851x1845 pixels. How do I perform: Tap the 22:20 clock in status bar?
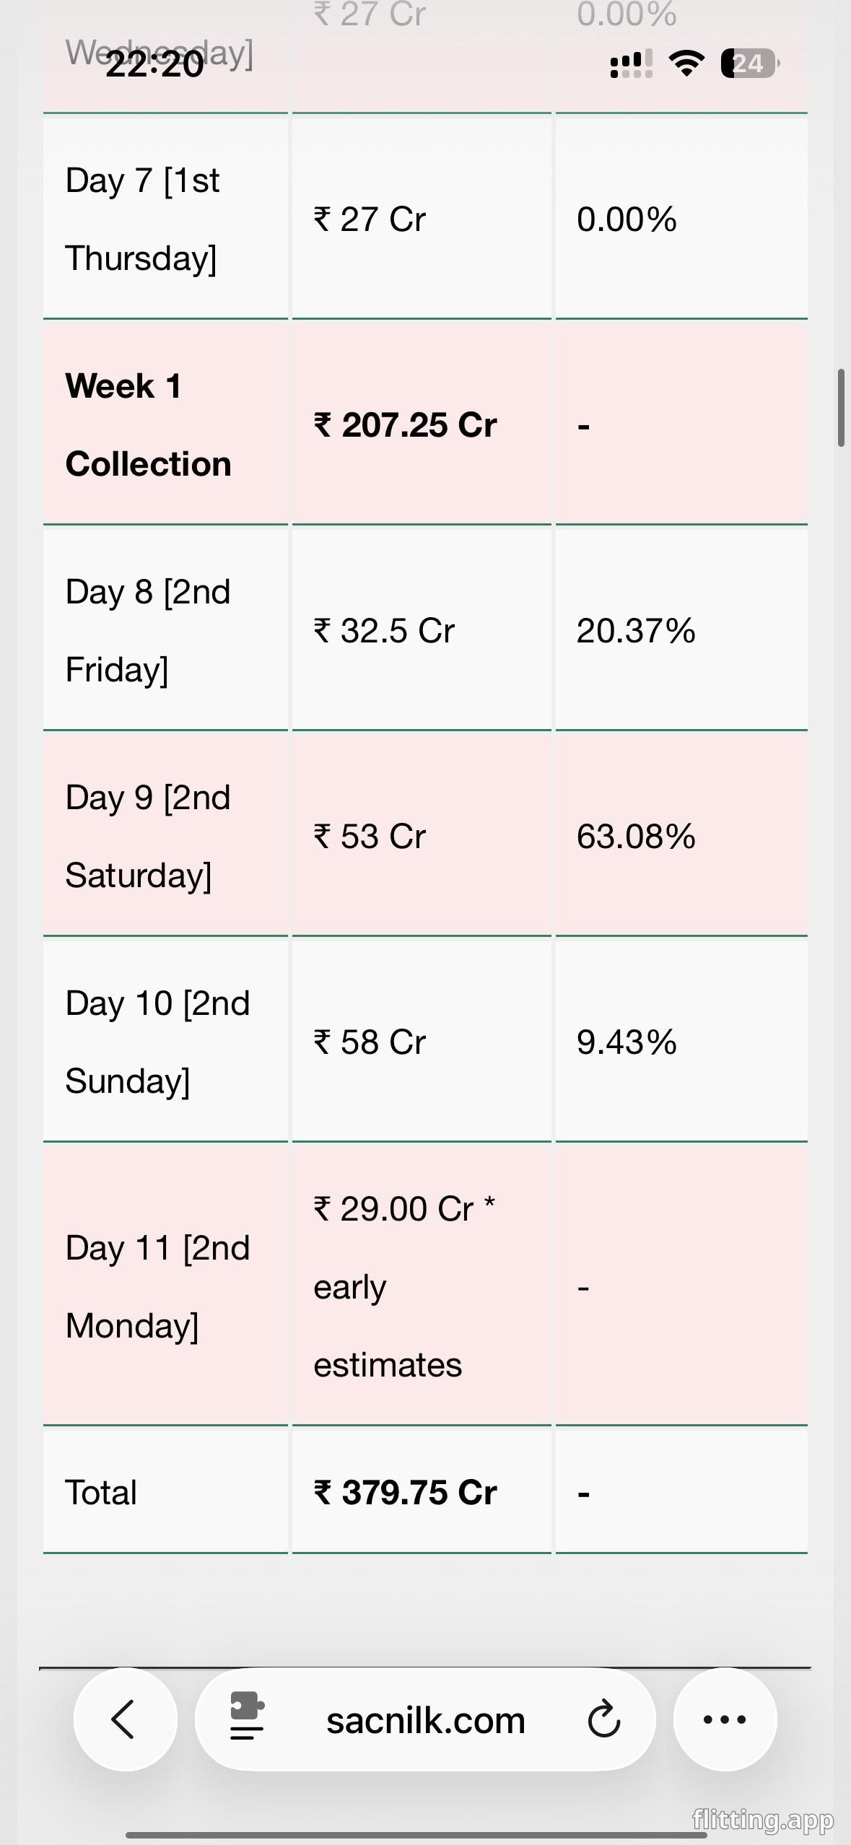pyautogui.click(x=154, y=65)
